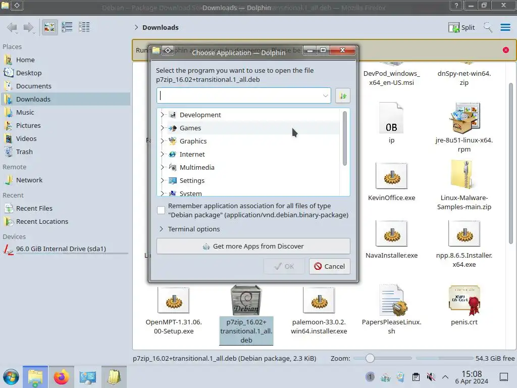
Task: Select the jre-8u51-linux-x64.rpm file
Action: pos(464,128)
